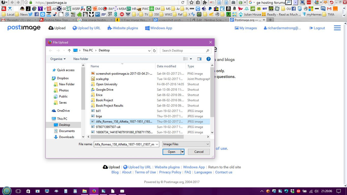347x195 pixels.
Task: Open the Organise menu
Action: tap(58, 59)
